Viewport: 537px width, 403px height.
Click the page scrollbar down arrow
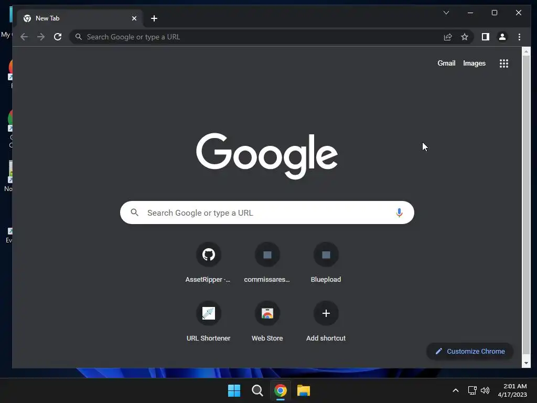click(x=526, y=363)
